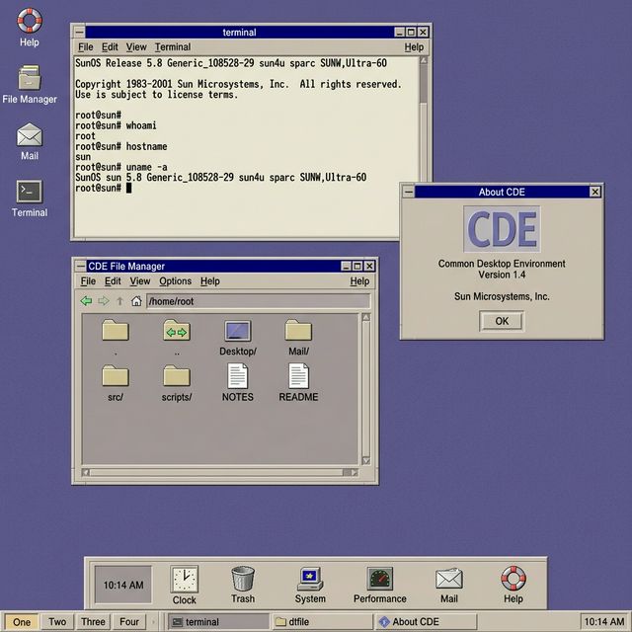Open the System icon in front panel
632x632 pixels.
[x=310, y=584]
